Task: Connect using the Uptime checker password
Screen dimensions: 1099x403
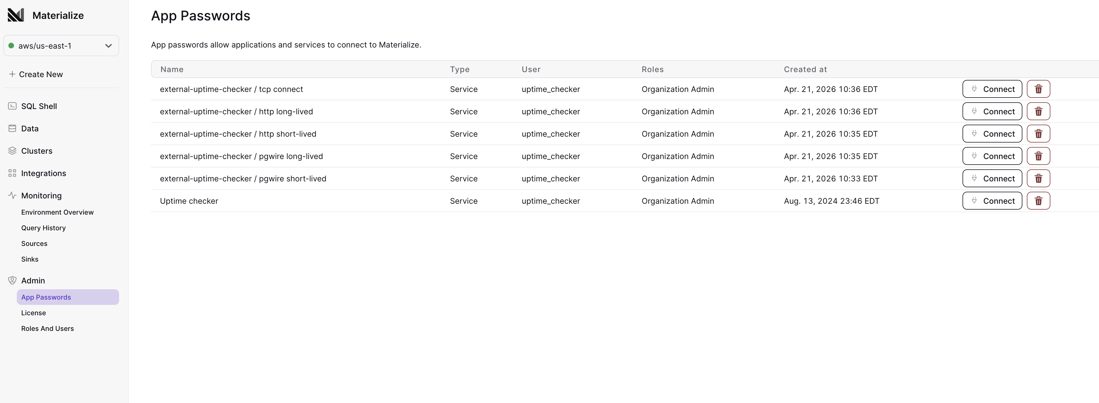Action: click(x=992, y=201)
